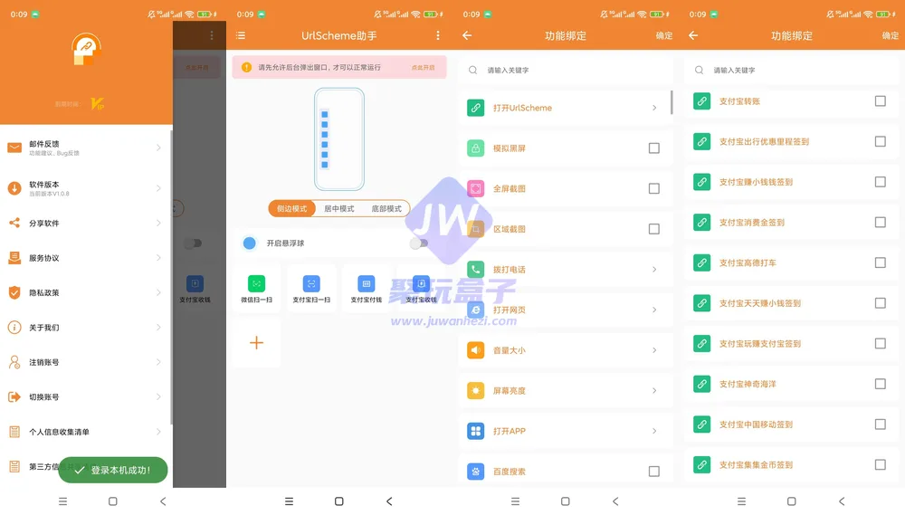Tap the 个人信息收集清单 list icon
The width and height of the screenshot is (905, 515).
[14, 432]
